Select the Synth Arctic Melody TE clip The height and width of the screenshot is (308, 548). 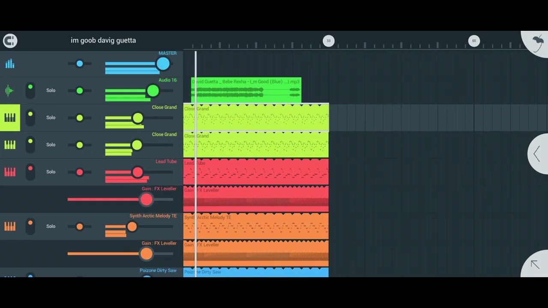tap(256, 226)
